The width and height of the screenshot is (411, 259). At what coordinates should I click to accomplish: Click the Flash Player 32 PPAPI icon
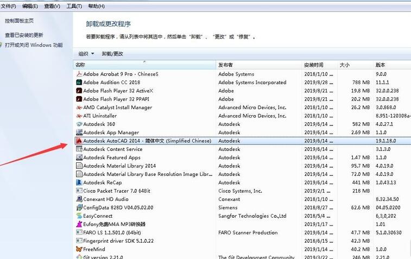click(x=79, y=99)
